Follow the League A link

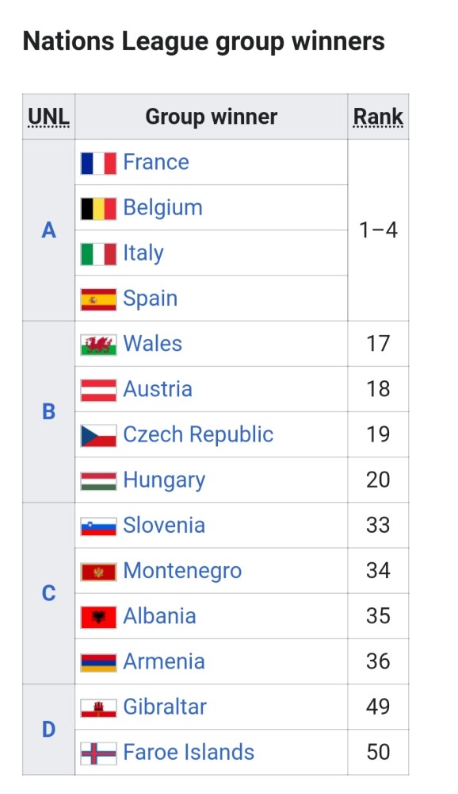coord(48,230)
